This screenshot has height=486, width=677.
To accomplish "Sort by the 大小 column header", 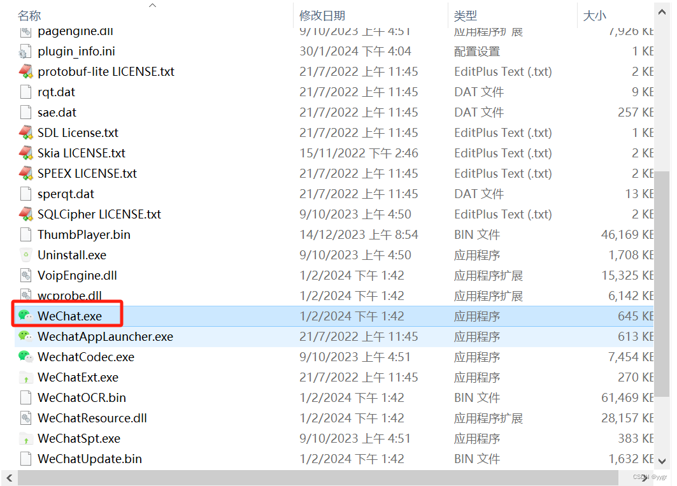I will 595,16.
